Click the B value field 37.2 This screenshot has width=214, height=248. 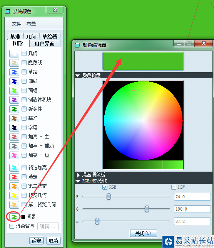(192, 222)
